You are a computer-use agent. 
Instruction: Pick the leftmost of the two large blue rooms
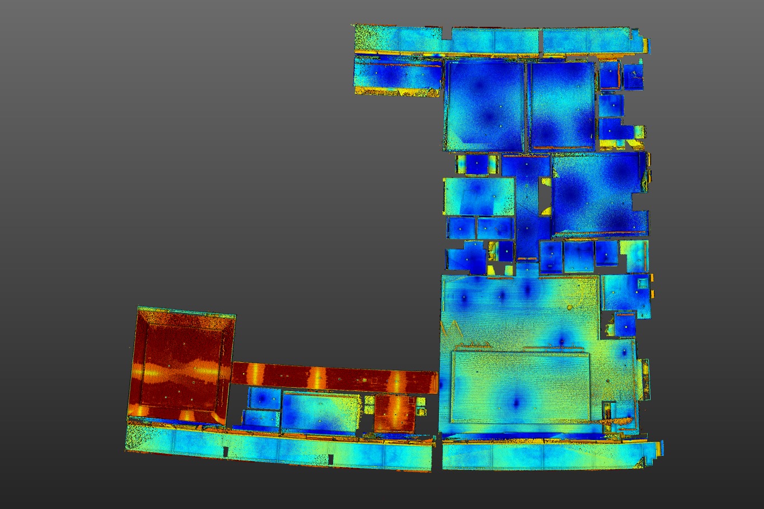[x=485, y=105]
